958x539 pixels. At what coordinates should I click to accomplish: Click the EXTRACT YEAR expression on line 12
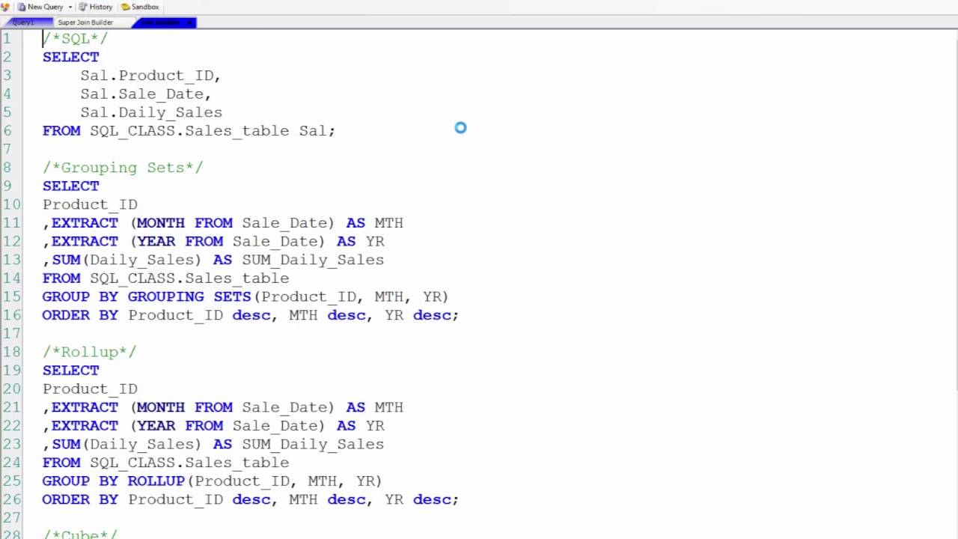213,242
